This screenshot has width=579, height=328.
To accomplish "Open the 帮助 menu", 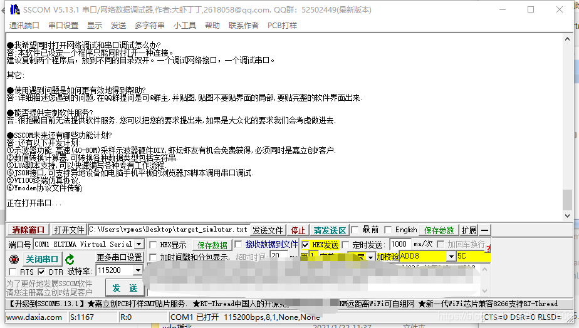I will 212,26.
